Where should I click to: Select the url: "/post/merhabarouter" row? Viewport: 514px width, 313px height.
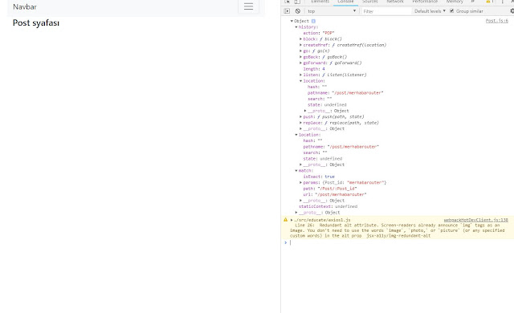(x=335, y=194)
